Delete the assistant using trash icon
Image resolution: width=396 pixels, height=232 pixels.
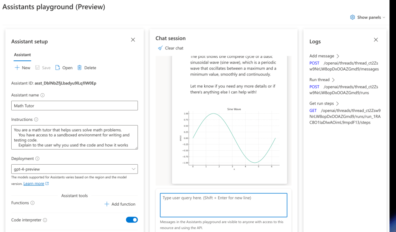(80, 68)
